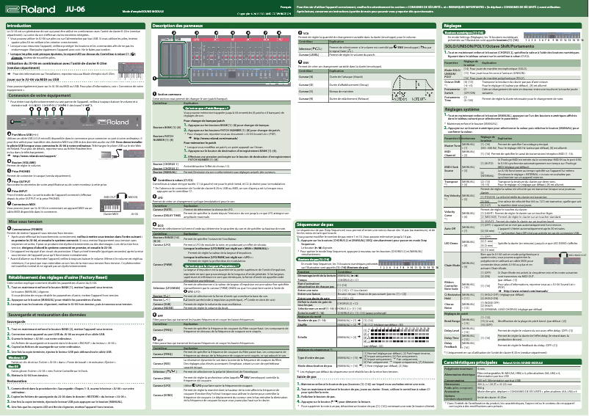Image resolution: width=589 pixels, height=416 pixels.
Task: Click the K-25m keyboard unit picture
Action: [x=131, y=72]
